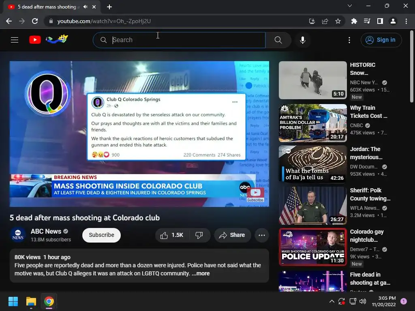View site information lock icon
Image resolution: width=415 pixels, height=311 pixels.
(51, 21)
